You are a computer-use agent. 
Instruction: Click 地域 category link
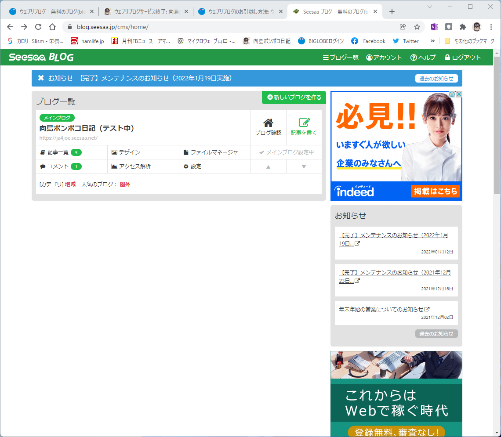[x=70, y=184]
